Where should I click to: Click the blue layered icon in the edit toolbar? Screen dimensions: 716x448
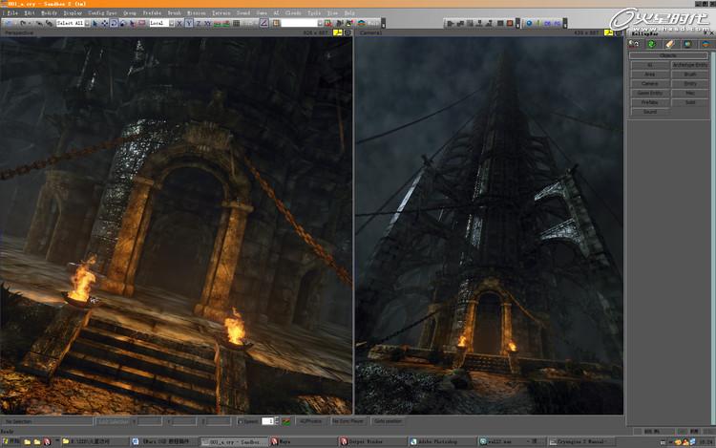click(361, 23)
